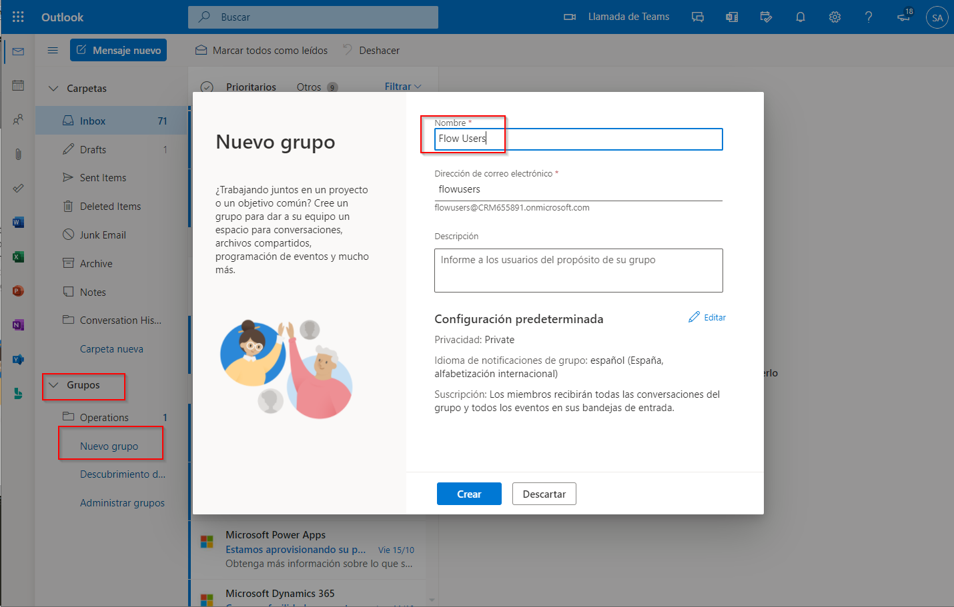Launch Word from the left rail
This screenshot has height=607, width=954.
tap(18, 223)
